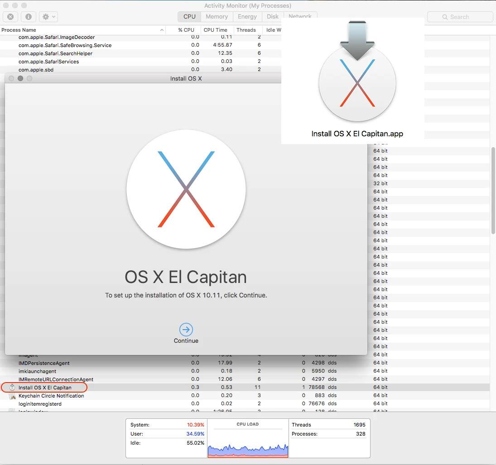Open the process Inspect info icon
Screen dimensions: 496x465
coord(29,17)
